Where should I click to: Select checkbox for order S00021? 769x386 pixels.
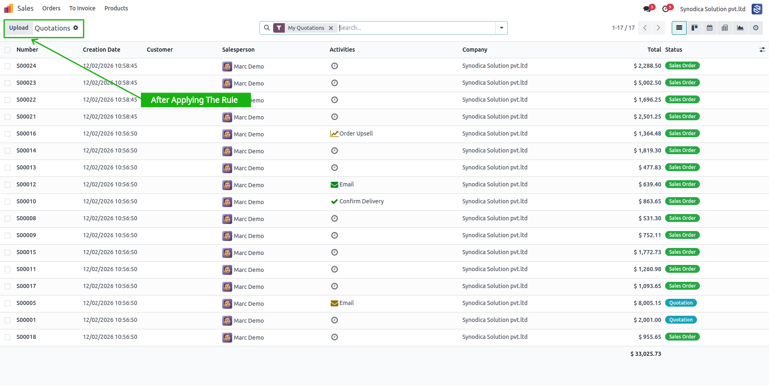(7, 117)
